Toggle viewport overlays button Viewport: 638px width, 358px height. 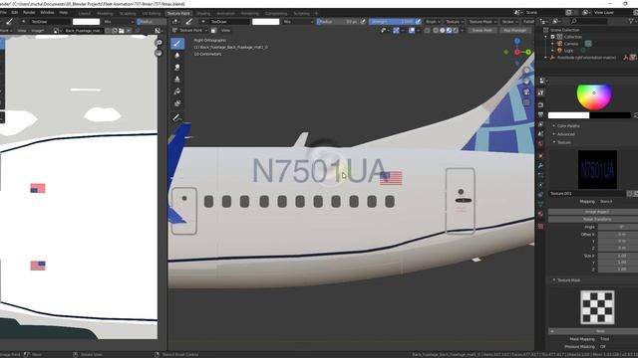pos(412,31)
